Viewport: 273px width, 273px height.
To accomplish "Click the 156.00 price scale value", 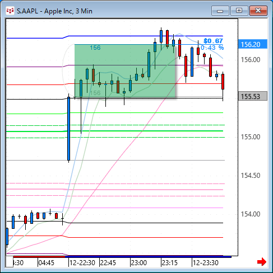I will (251, 60).
